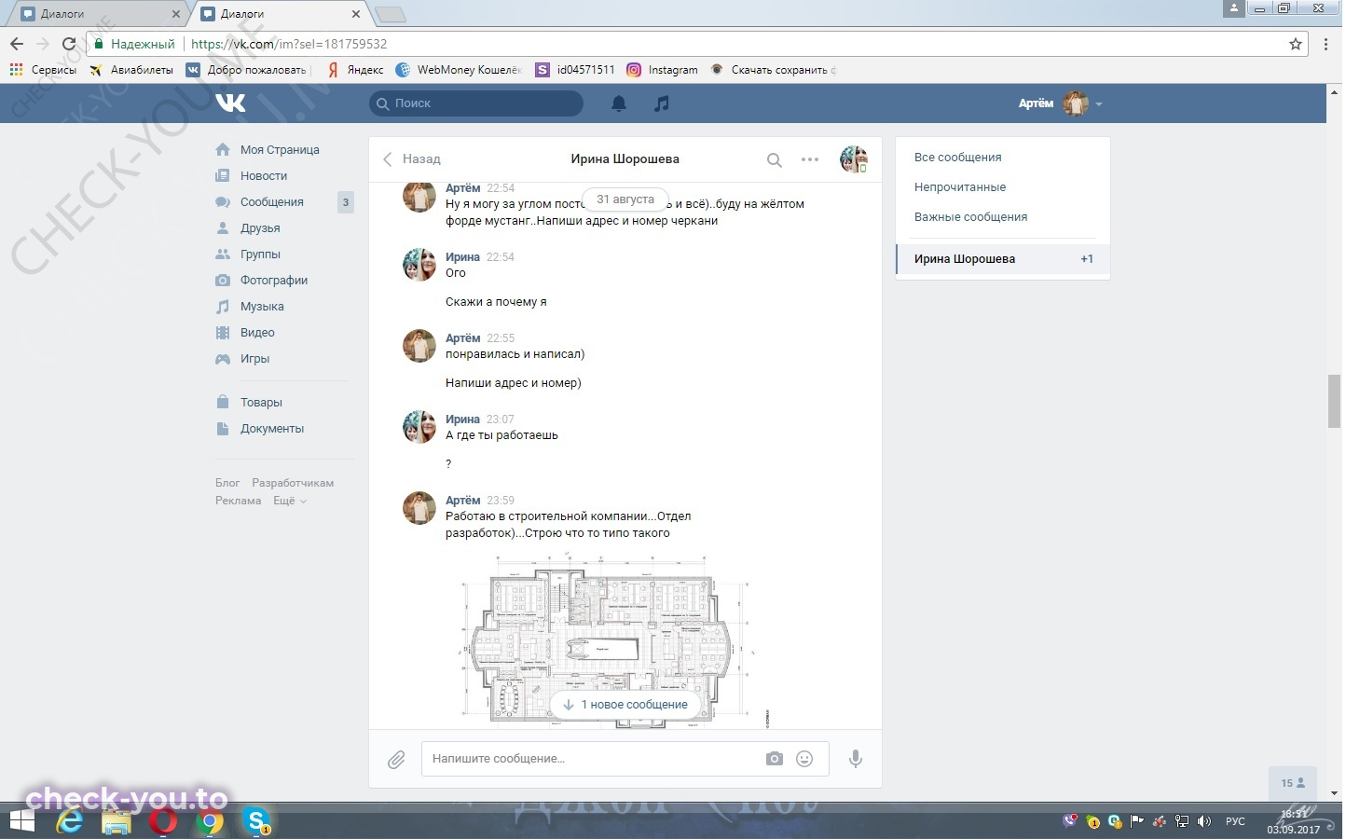The height and width of the screenshot is (839, 1346).
Task: Open Сервисы apps bookmark
Action: coord(43,70)
